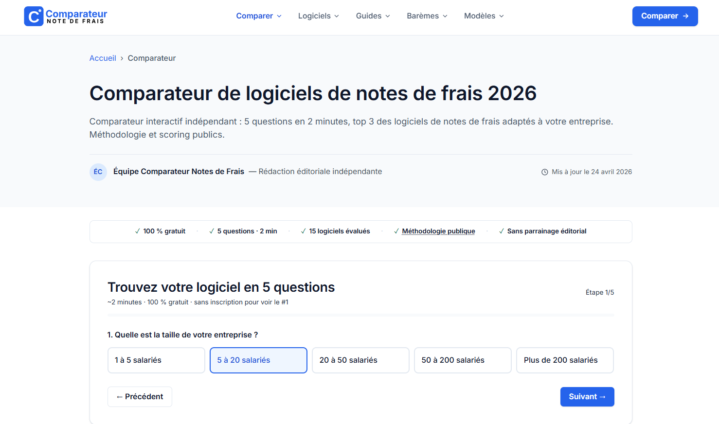Screen dimensions: 719x424
Task: Click the Comparateur Note de Frais logo
Action: point(66,16)
